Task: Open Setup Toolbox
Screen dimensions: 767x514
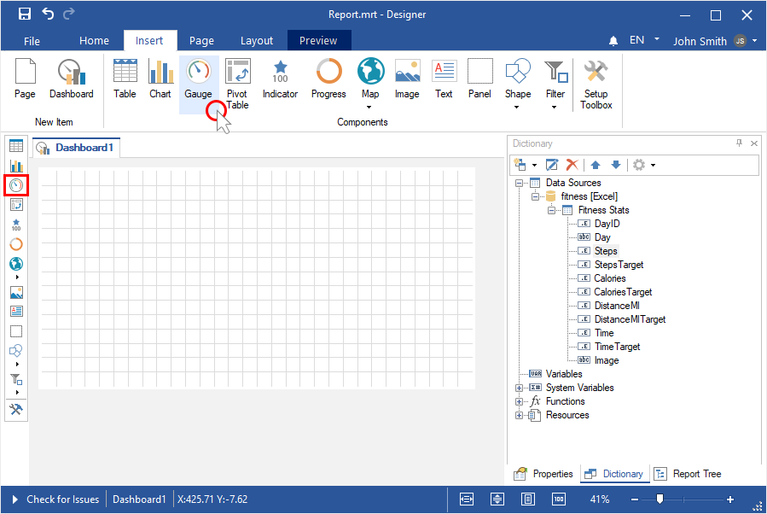Action: (x=596, y=84)
